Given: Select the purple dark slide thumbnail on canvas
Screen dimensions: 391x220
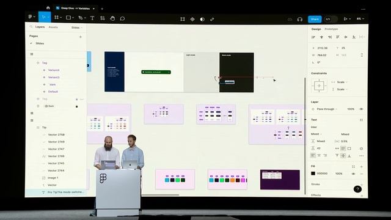Looking at the screenshot, I should click(280, 180).
